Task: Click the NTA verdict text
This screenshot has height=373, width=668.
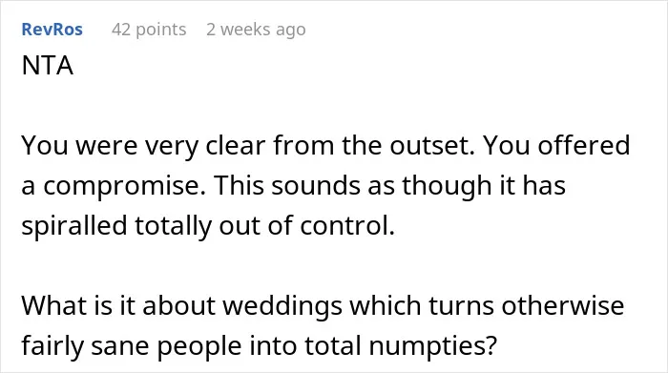Action: (x=48, y=66)
